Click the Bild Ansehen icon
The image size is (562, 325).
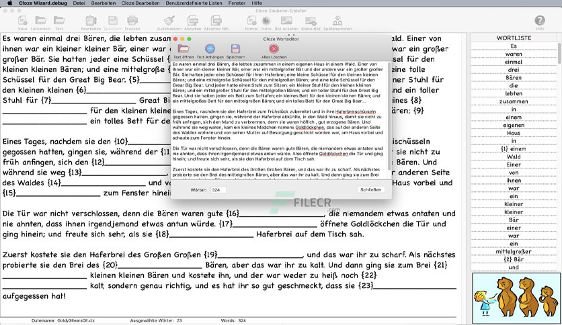coord(286,21)
